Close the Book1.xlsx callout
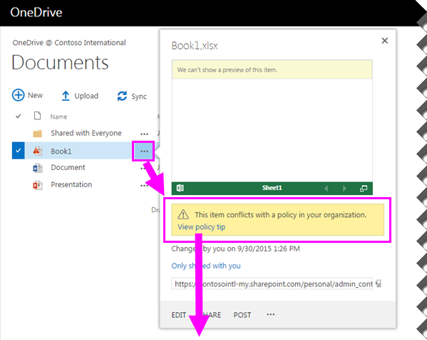 coord(384,41)
